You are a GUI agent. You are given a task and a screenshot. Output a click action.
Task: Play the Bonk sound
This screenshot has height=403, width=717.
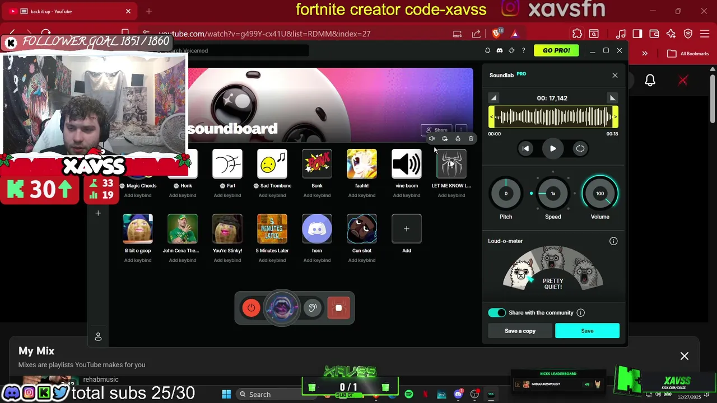pos(317,164)
